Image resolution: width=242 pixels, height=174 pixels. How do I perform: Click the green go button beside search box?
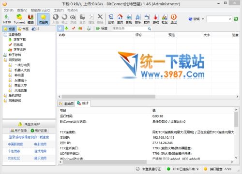click(236, 19)
